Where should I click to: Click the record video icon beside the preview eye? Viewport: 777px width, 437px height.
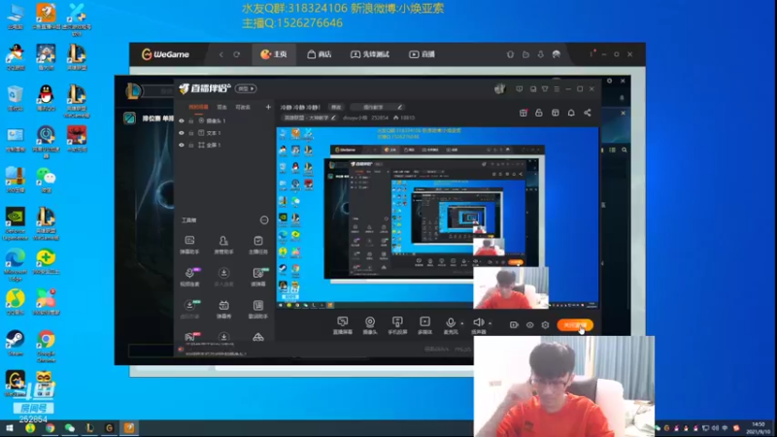point(514,325)
